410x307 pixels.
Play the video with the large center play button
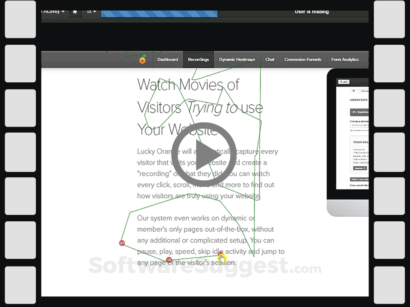click(x=204, y=154)
